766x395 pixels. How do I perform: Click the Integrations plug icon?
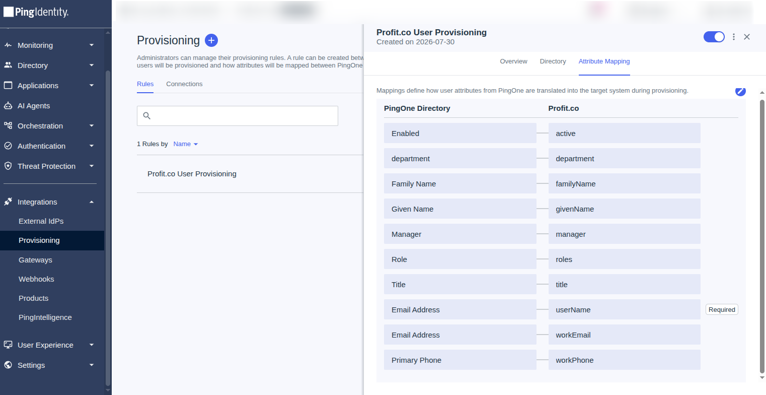(x=8, y=202)
